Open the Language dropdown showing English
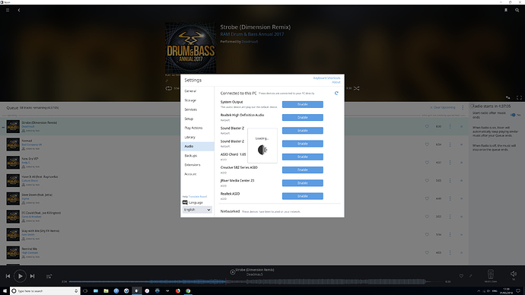This screenshot has width=525, height=295. (x=197, y=210)
